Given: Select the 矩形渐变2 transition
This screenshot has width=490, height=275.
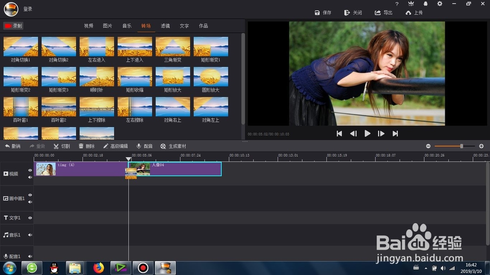Looking at the screenshot, I should [21, 76].
